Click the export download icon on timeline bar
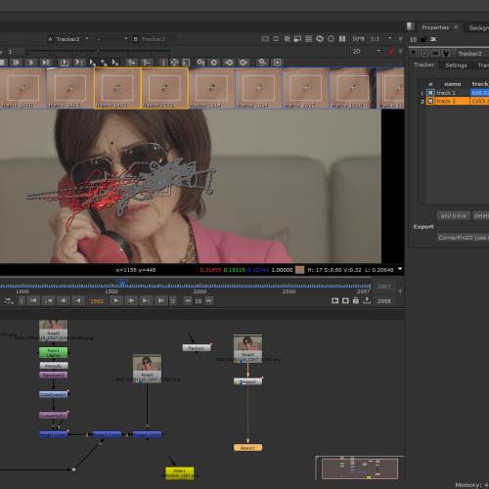This screenshot has height=489, width=489. pyautogui.click(x=367, y=300)
